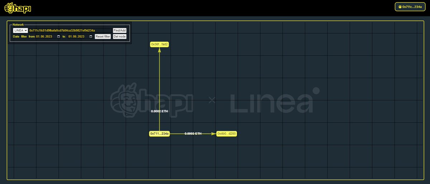Screen dimensions: 430x184
Task: Click the Del node button
Action: pos(120,36)
